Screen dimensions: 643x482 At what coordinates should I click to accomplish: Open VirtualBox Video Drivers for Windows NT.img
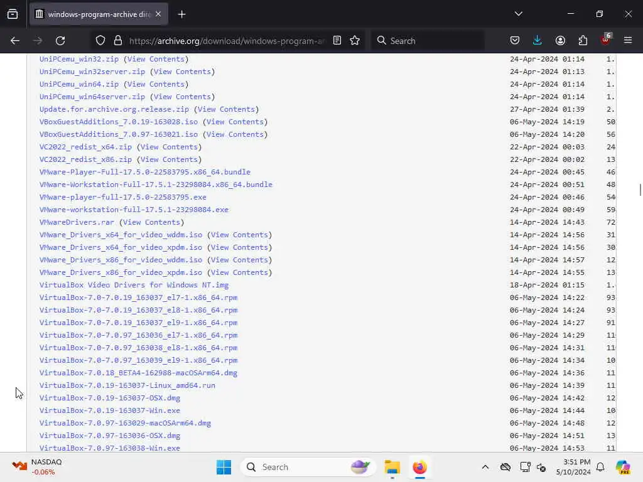(134, 285)
